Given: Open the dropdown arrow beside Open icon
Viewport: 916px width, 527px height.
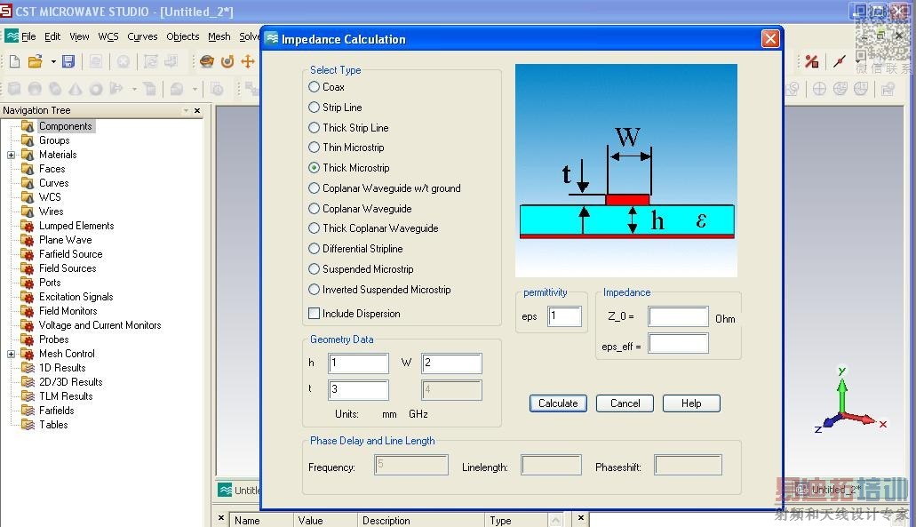Looking at the screenshot, I should pyautogui.click(x=53, y=60).
